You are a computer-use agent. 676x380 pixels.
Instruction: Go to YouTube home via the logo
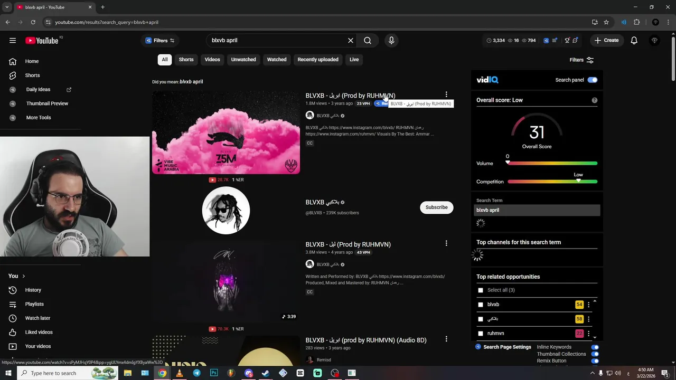point(42,41)
